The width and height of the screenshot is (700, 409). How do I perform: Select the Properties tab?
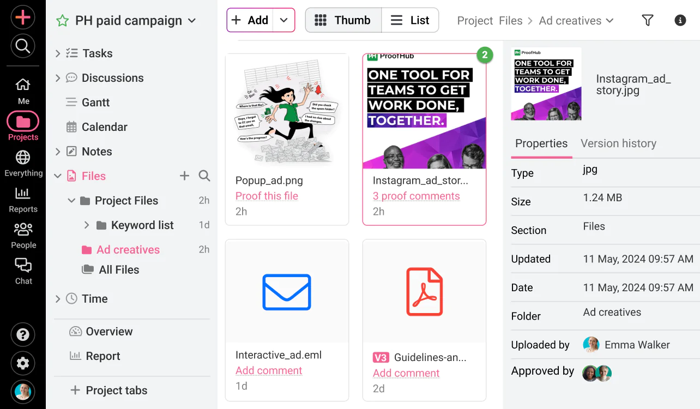(x=541, y=143)
